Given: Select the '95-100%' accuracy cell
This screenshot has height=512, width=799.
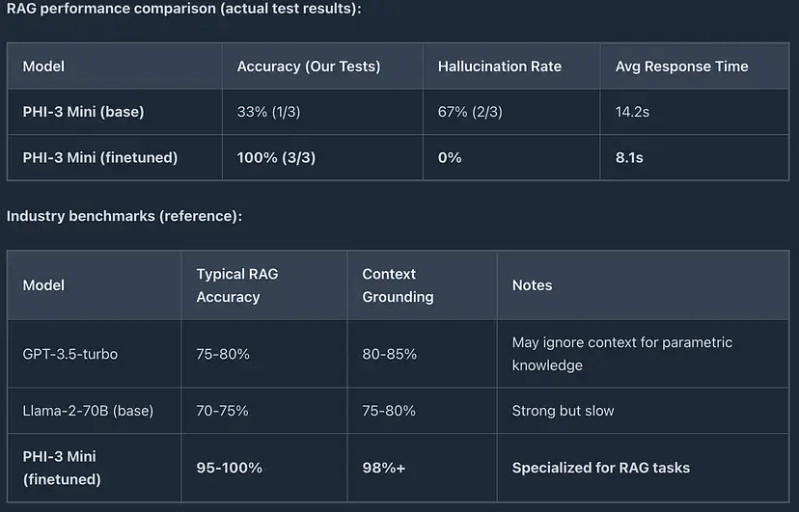Looking at the screenshot, I should point(229,468).
